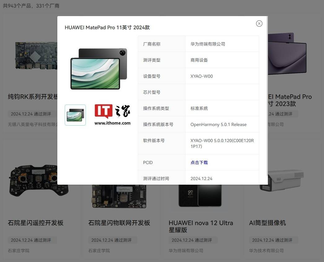Click the 华为终端有限公司 value in the dialog table
Screen dimensions: 324x262
pyautogui.click(x=208, y=44)
